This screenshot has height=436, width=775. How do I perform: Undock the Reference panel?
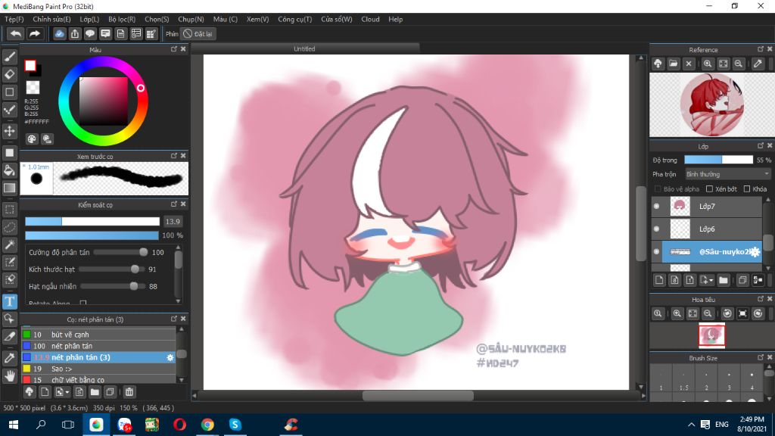coord(761,49)
